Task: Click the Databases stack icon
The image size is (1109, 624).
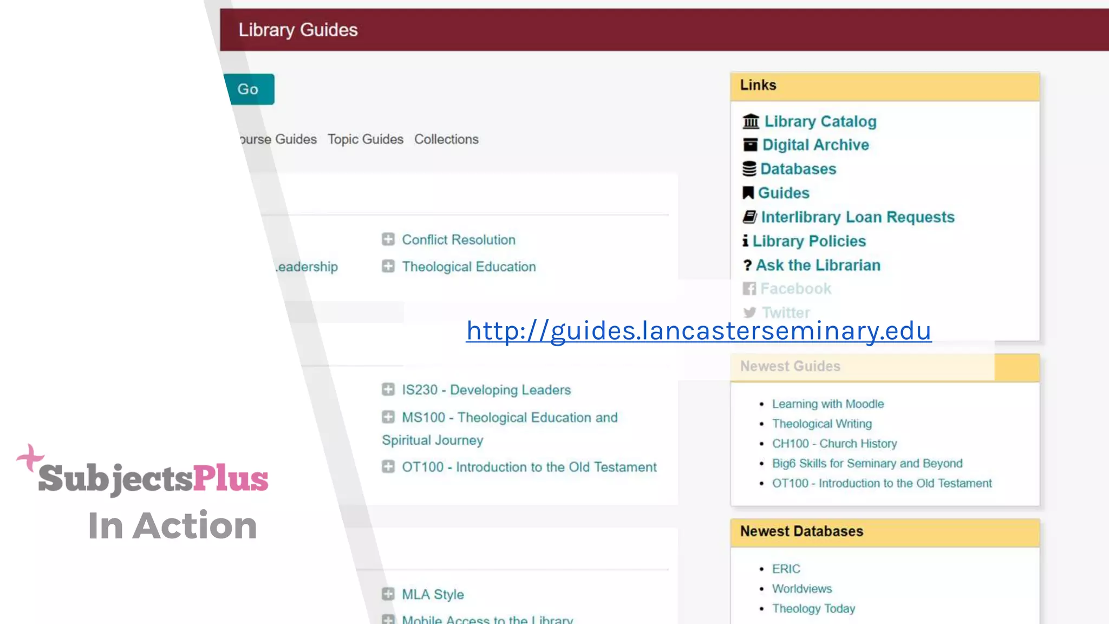Action: [x=749, y=169]
